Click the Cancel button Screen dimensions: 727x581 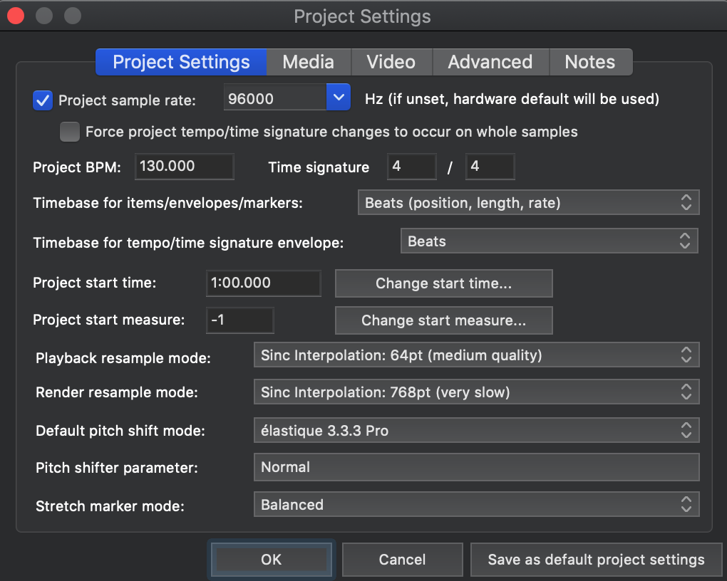[402, 560]
